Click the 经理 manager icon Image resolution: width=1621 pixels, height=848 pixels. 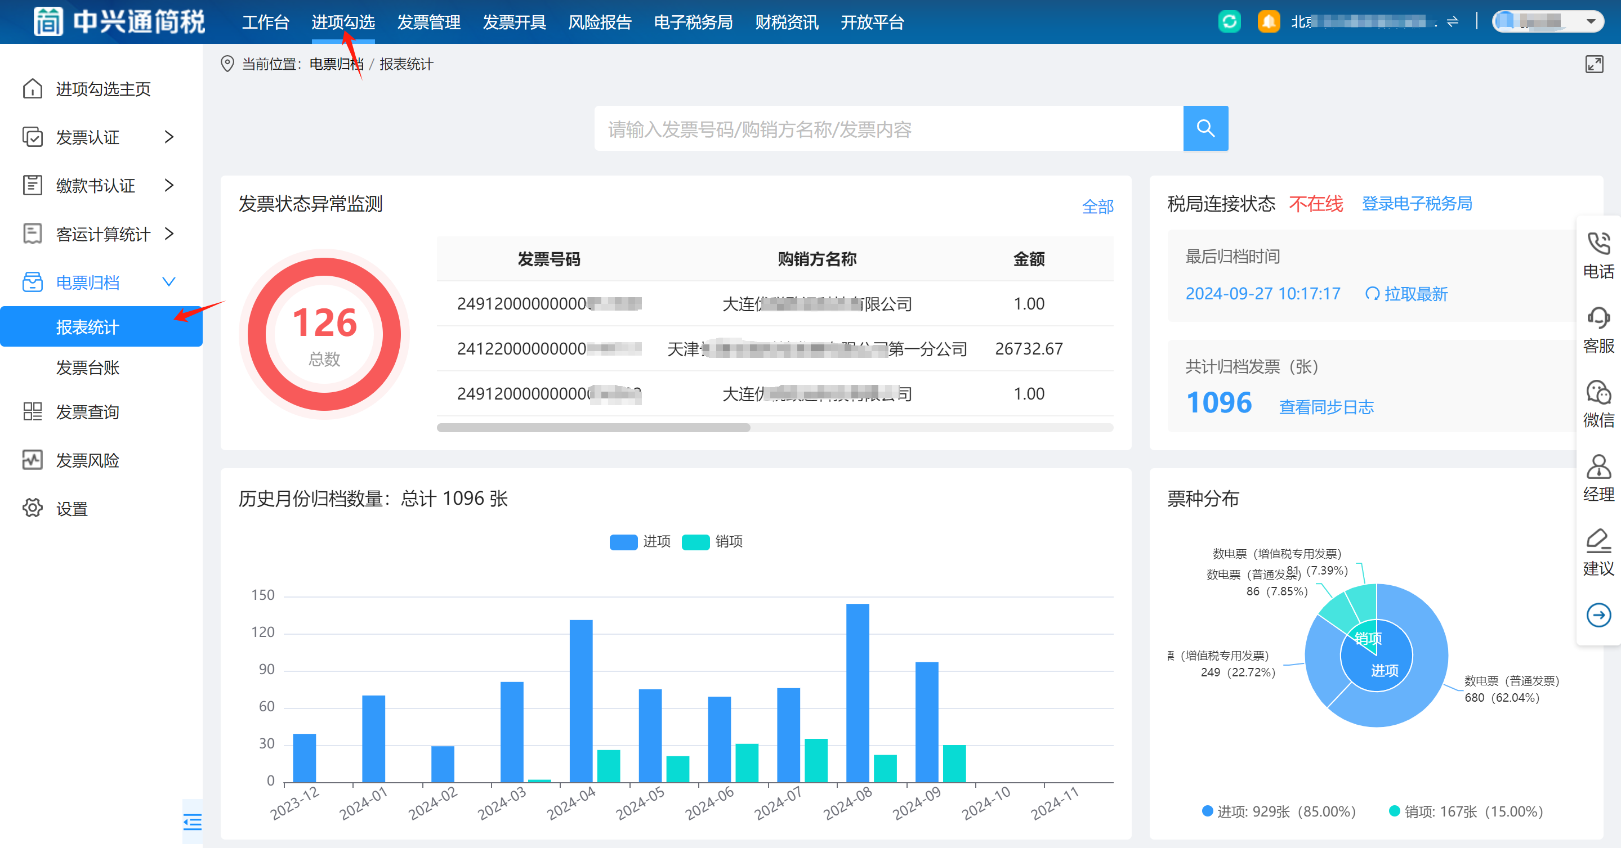click(1598, 466)
